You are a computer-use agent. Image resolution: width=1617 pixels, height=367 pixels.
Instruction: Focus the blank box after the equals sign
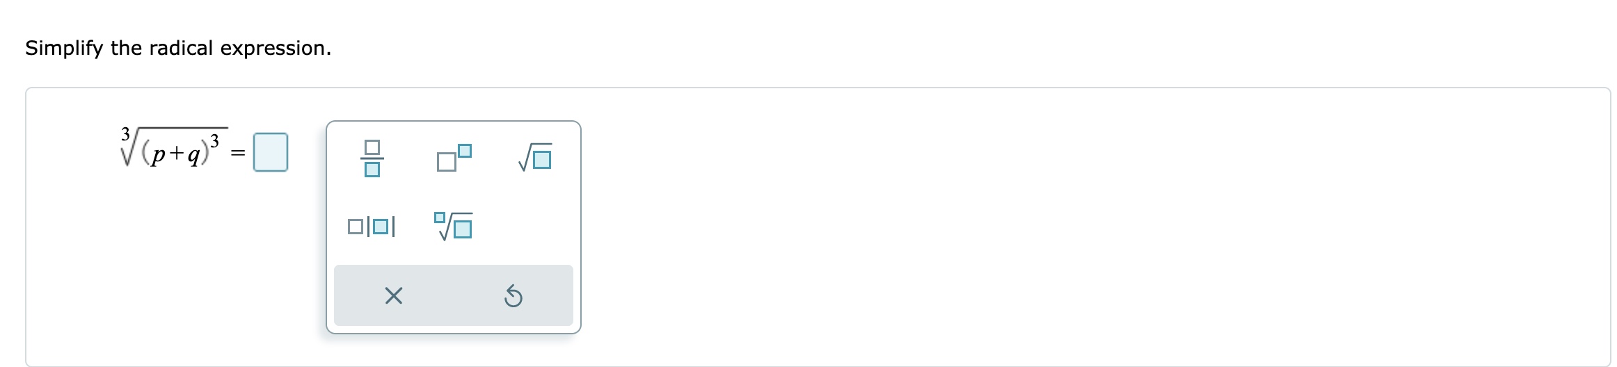(270, 152)
